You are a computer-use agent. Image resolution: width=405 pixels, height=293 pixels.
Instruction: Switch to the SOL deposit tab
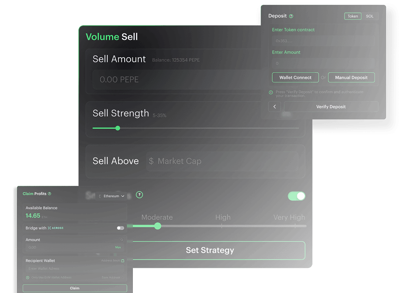coord(370,16)
